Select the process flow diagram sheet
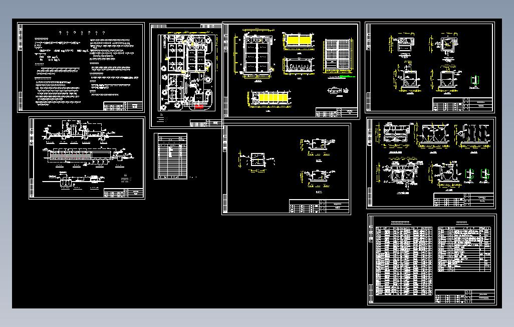 coord(87,158)
